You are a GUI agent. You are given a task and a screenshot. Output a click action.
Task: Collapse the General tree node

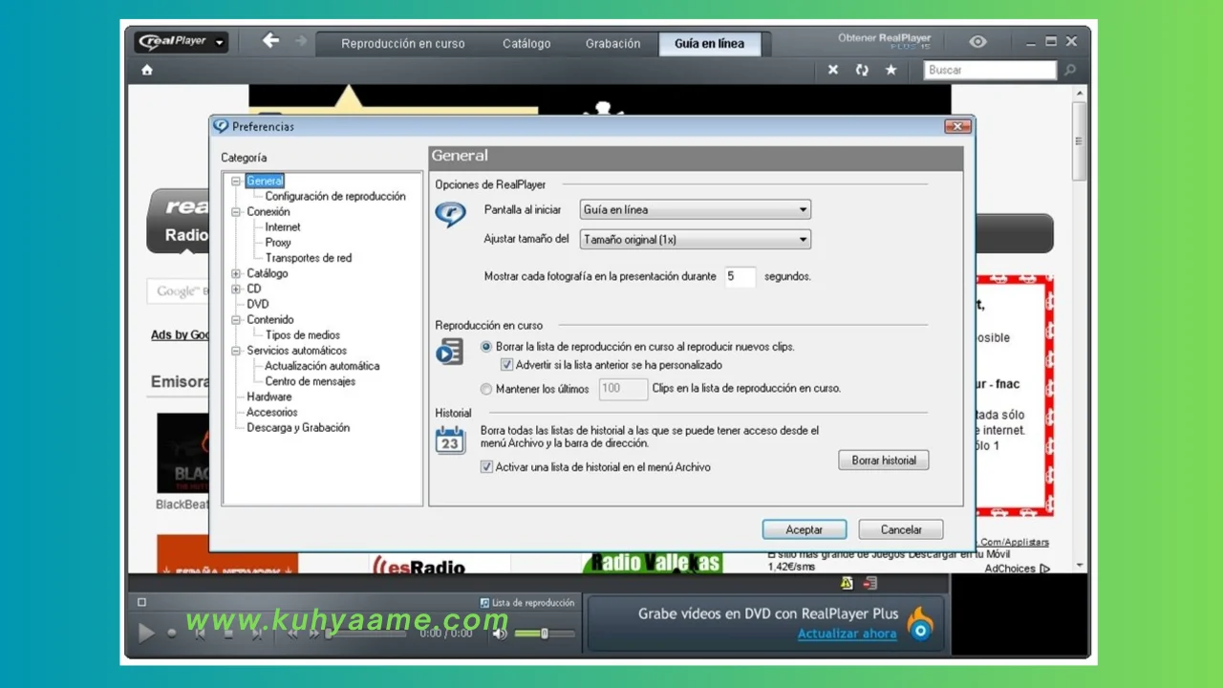pos(236,181)
